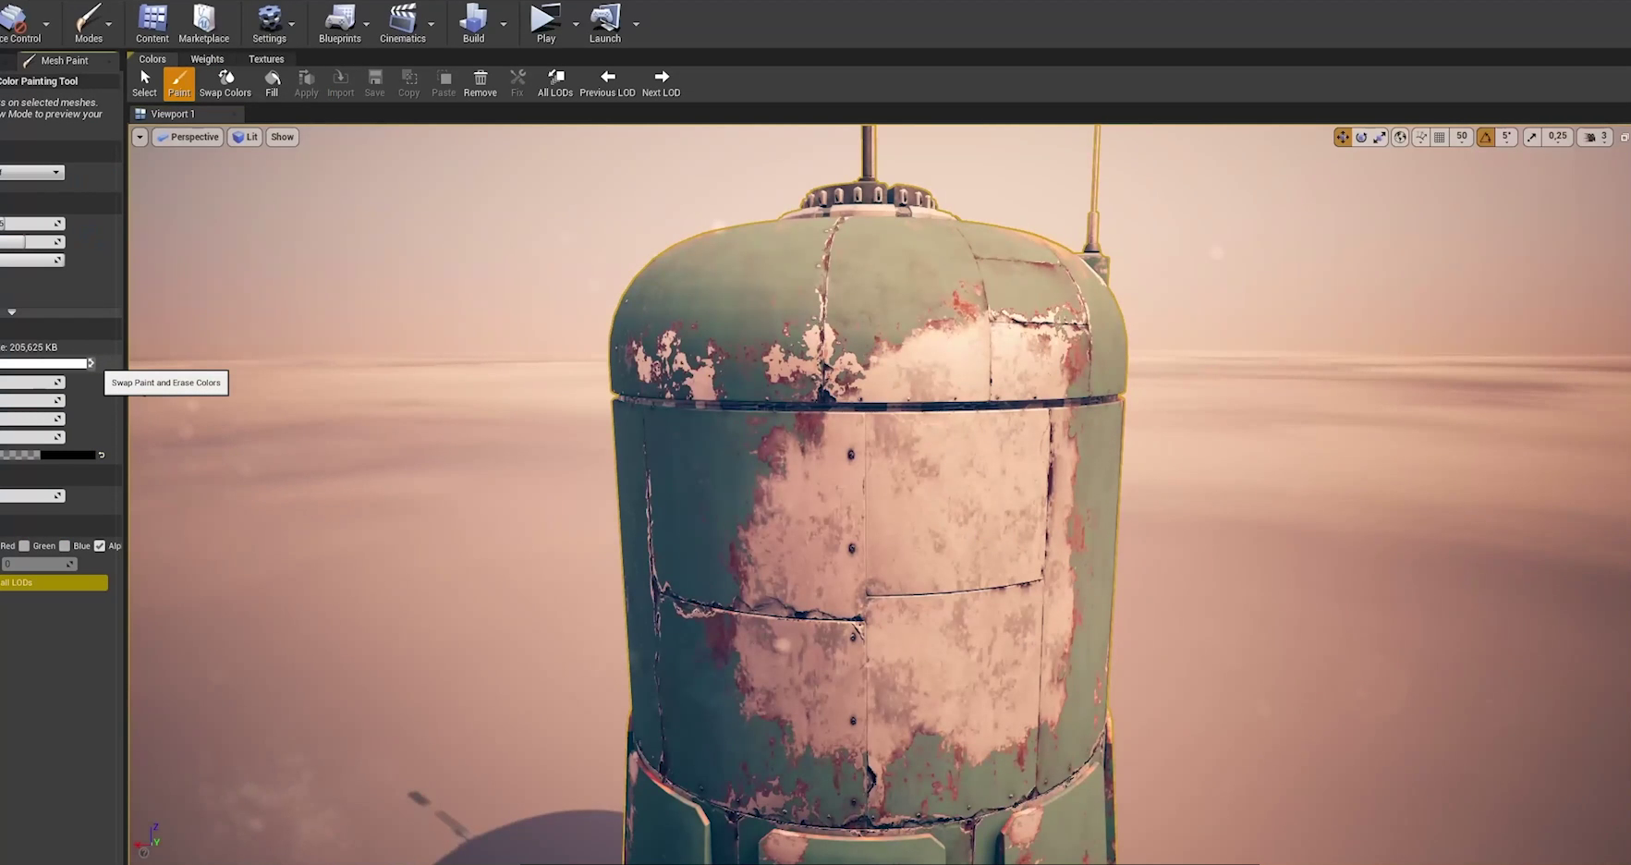Screen dimensions: 1631x865
Task: Click the Lit view mode button
Action: click(x=245, y=138)
